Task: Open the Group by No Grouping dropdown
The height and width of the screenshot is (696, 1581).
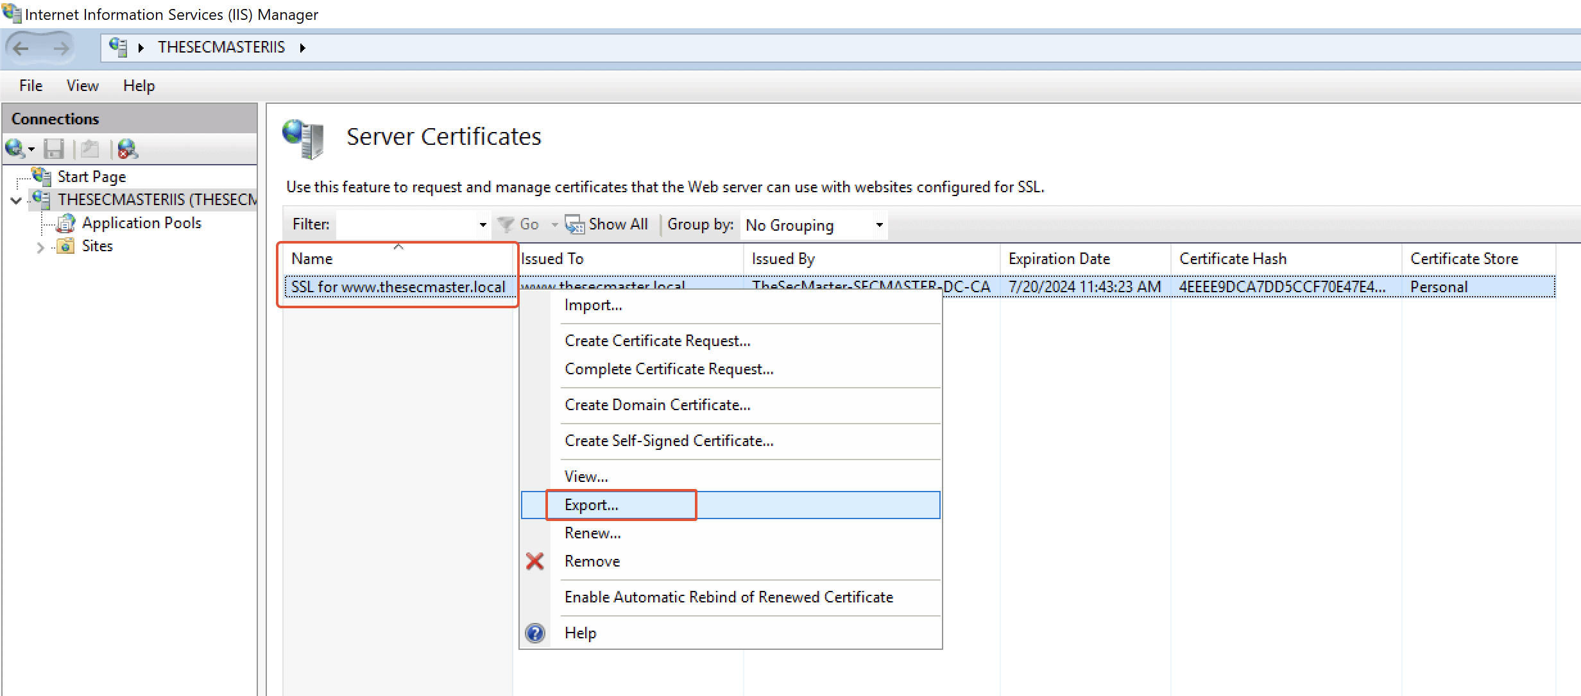Action: click(x=814, y=225)
